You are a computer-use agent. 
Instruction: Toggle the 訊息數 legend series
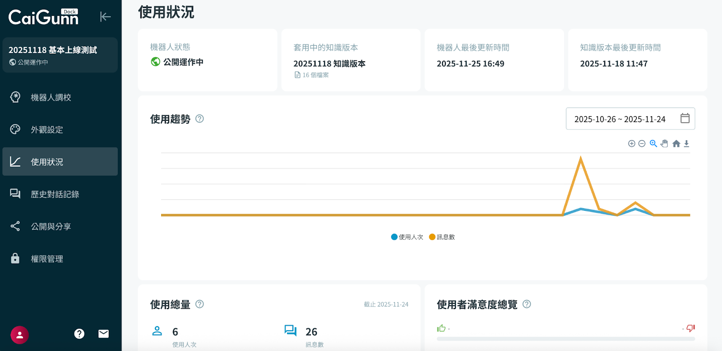(x=442, y=237)
